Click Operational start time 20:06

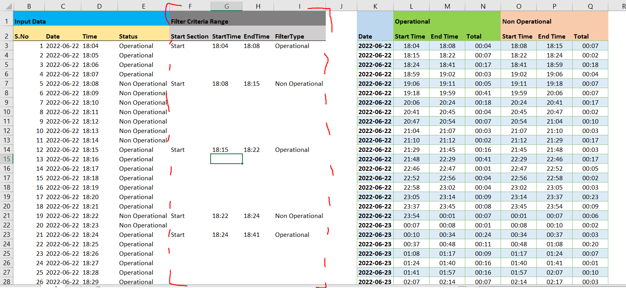pos(411,102)
